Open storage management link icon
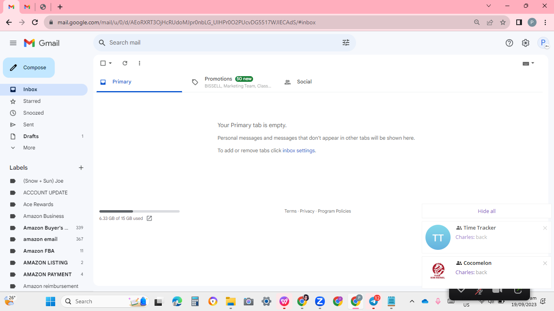The image size is (554, 311). tap(149, 218)
